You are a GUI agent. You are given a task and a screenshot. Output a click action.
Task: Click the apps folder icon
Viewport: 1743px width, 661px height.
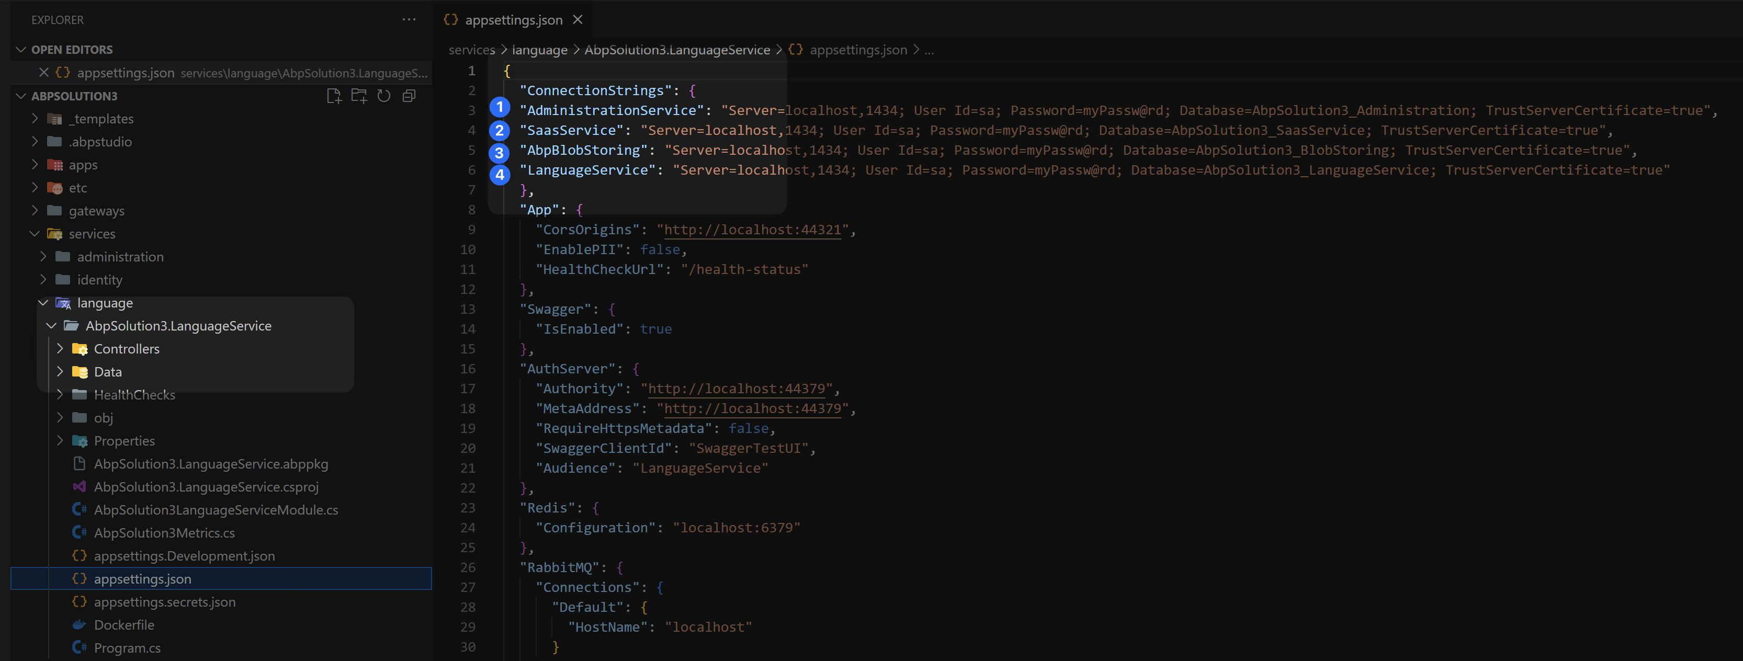(55, 165)
